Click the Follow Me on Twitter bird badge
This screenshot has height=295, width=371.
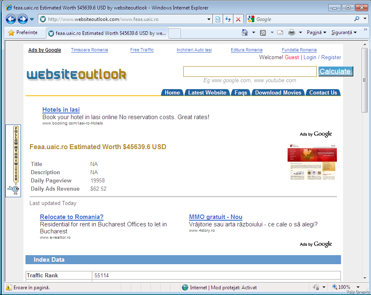point(13,161)
